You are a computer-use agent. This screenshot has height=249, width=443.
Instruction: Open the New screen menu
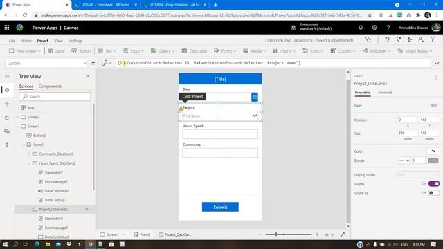coord(25,50)
